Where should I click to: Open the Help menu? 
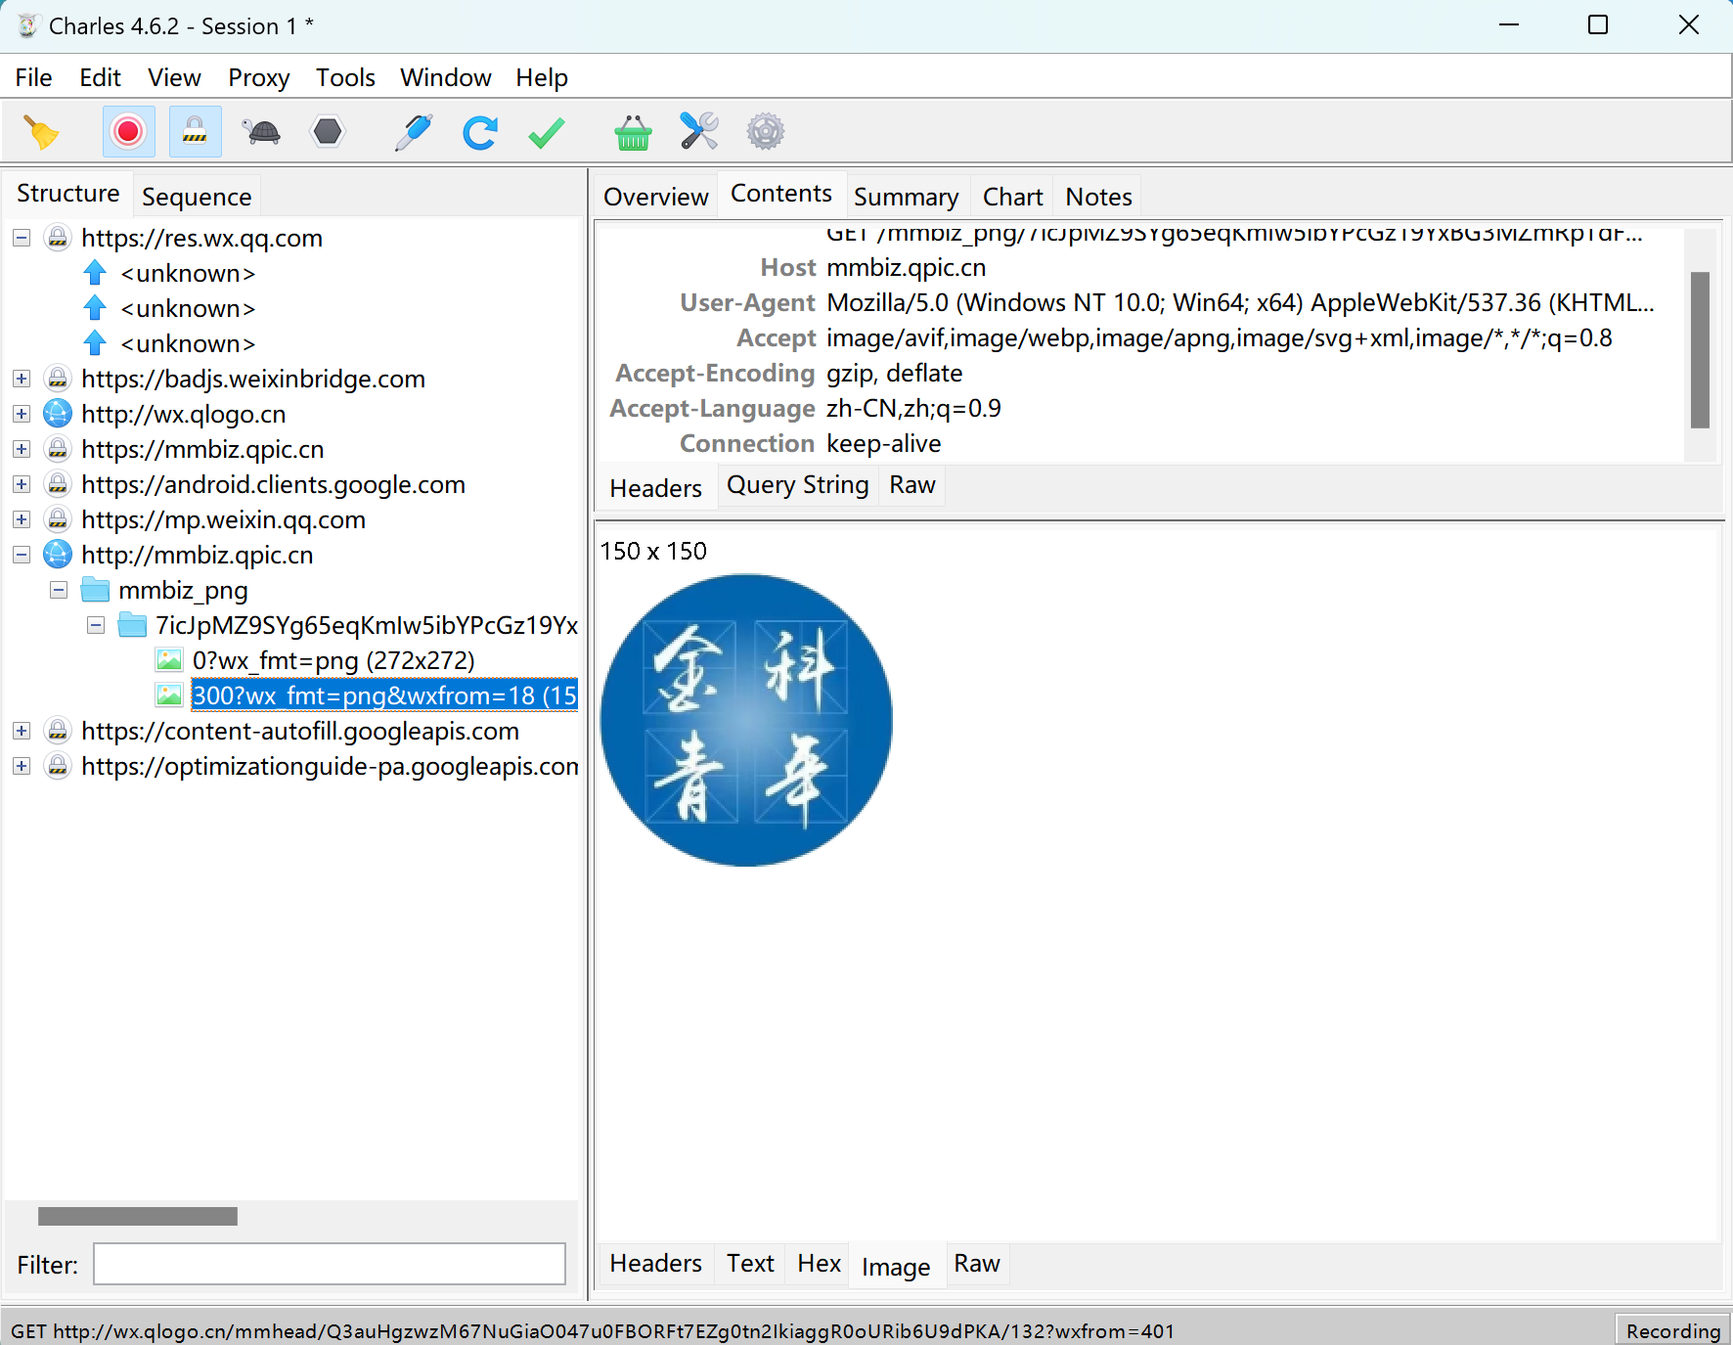click(542, 77)
